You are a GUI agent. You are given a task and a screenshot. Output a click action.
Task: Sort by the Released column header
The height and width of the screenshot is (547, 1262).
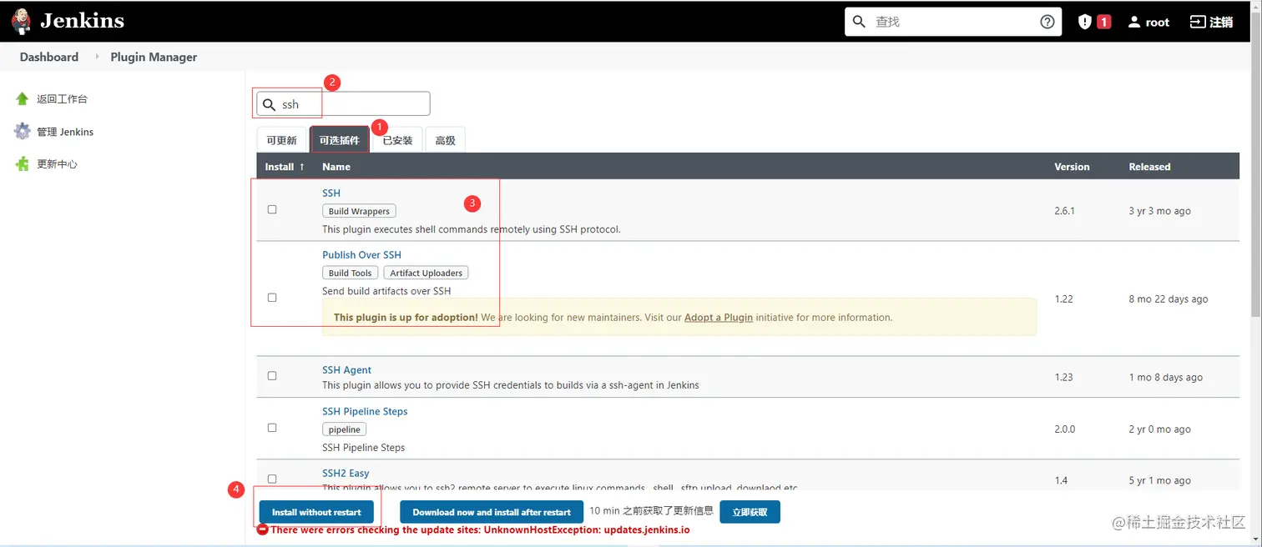coord(1149,167)
